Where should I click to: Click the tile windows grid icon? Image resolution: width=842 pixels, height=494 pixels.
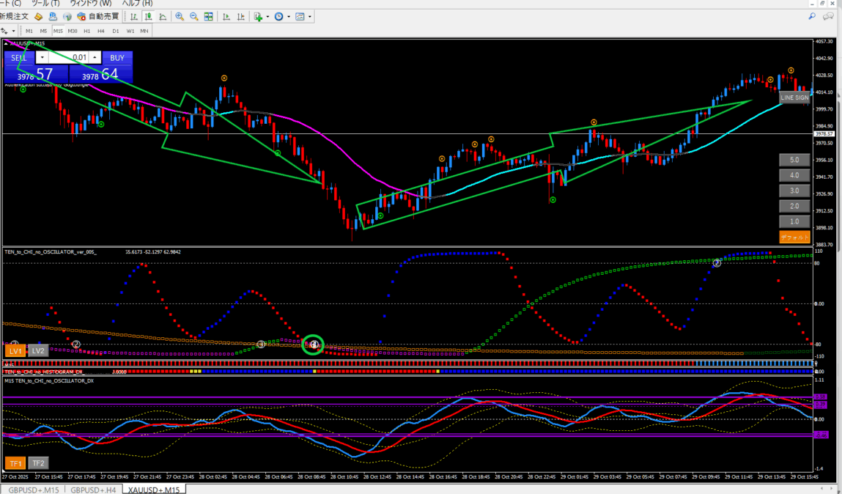tap(209, 16)
